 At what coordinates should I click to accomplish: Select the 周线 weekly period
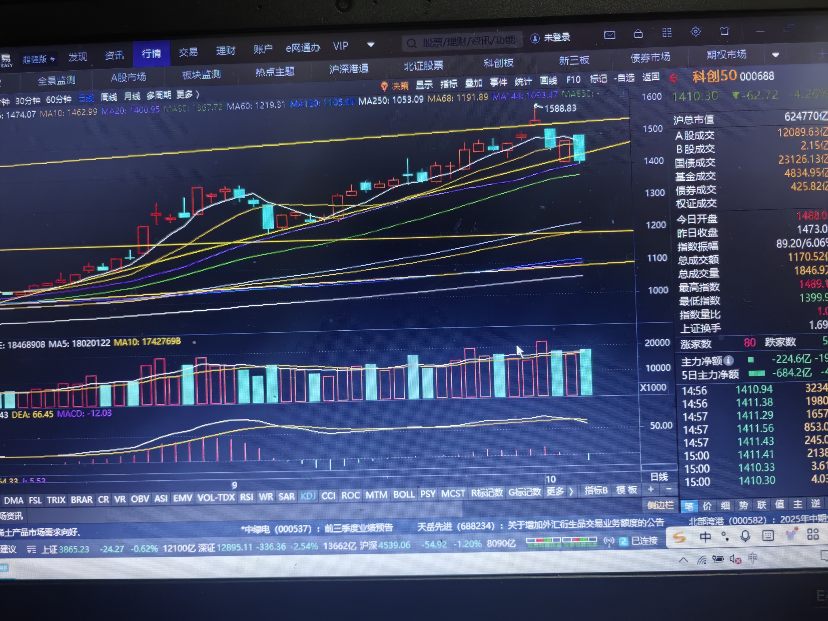point(109,97)
